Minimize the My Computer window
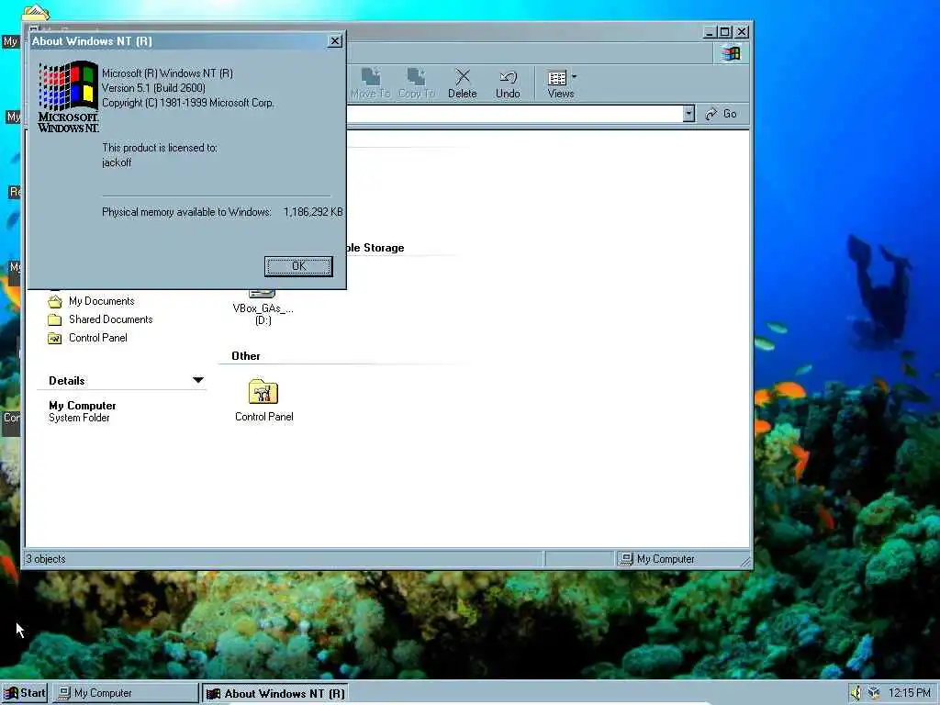The image size is (940, 705). (x=710, y=32)
